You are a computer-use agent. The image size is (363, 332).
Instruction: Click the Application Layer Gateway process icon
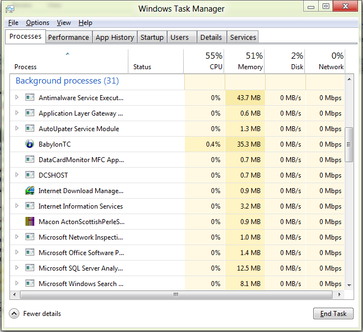point(30,113)
